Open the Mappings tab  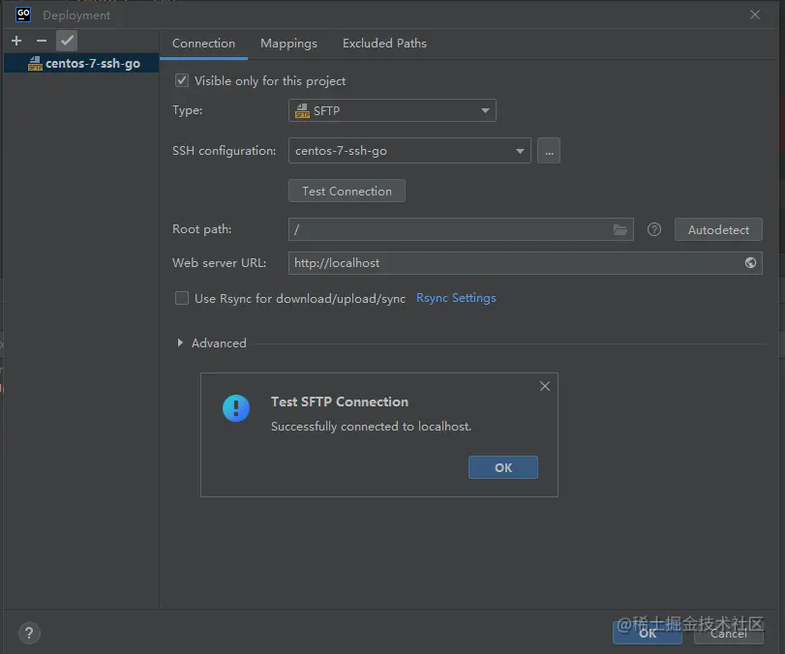click(288, 44)
